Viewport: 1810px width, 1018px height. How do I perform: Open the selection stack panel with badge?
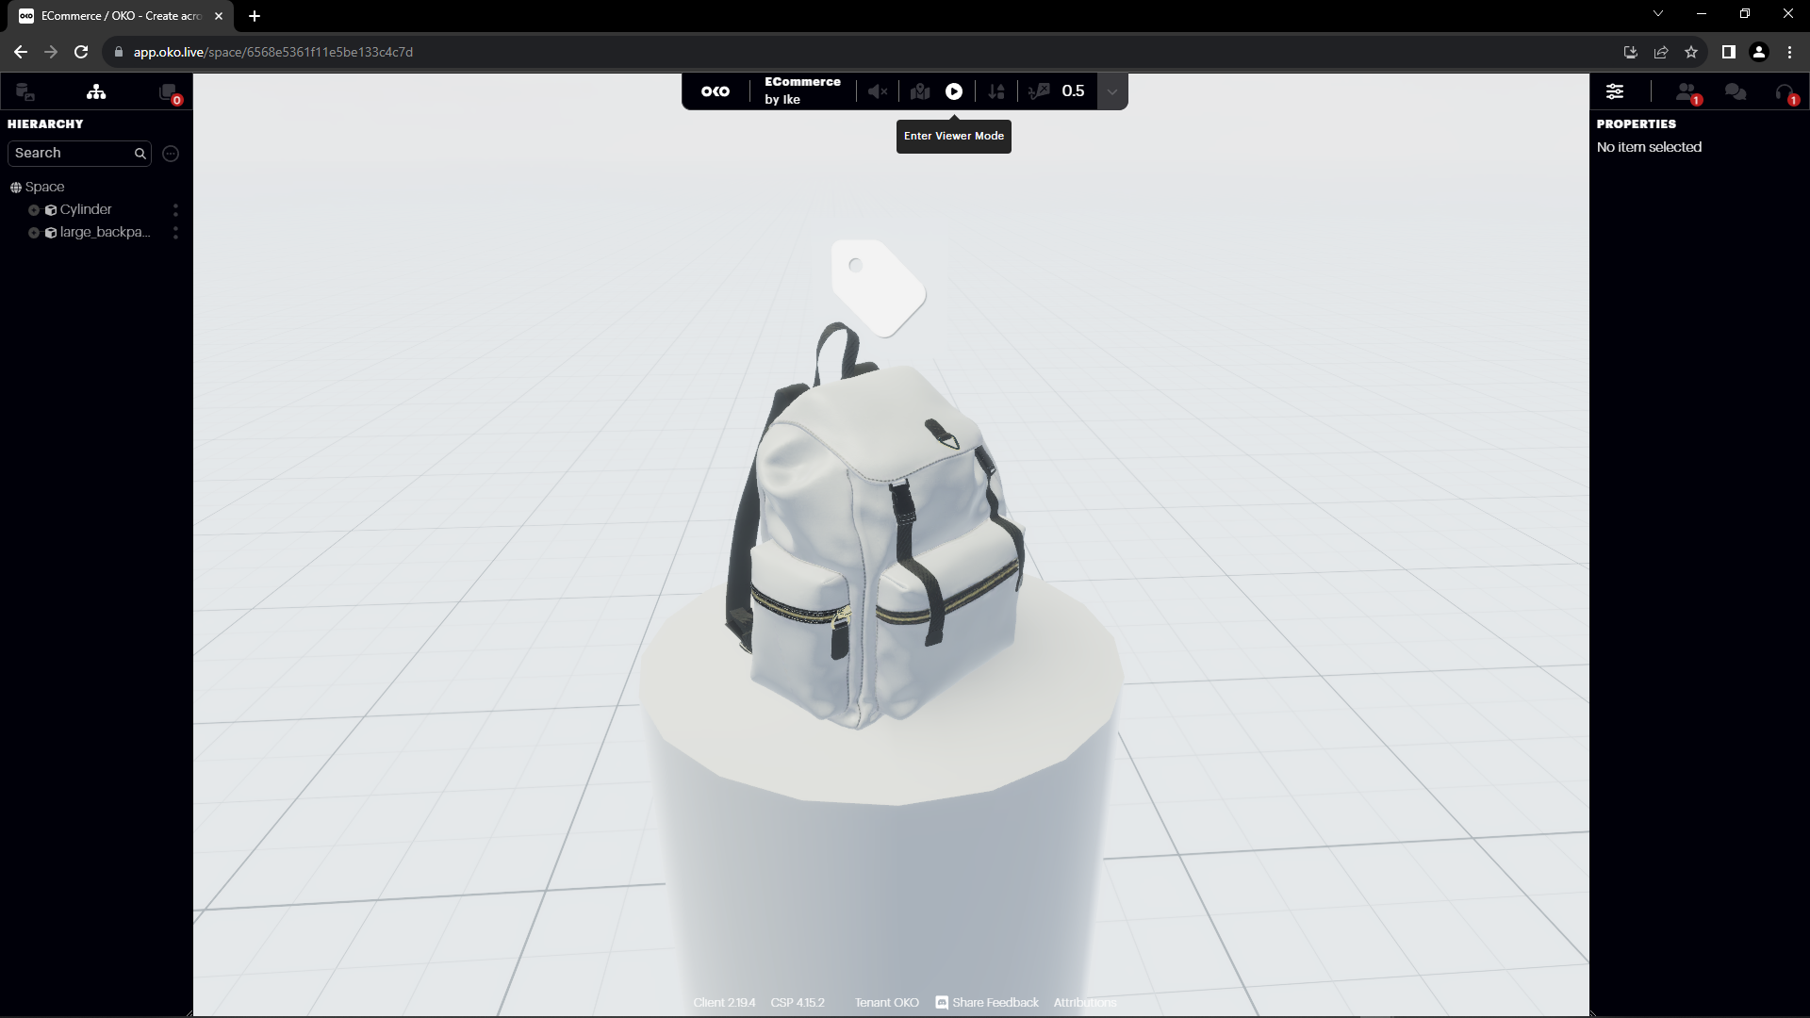pyautogui.click(x=168, y=92)
